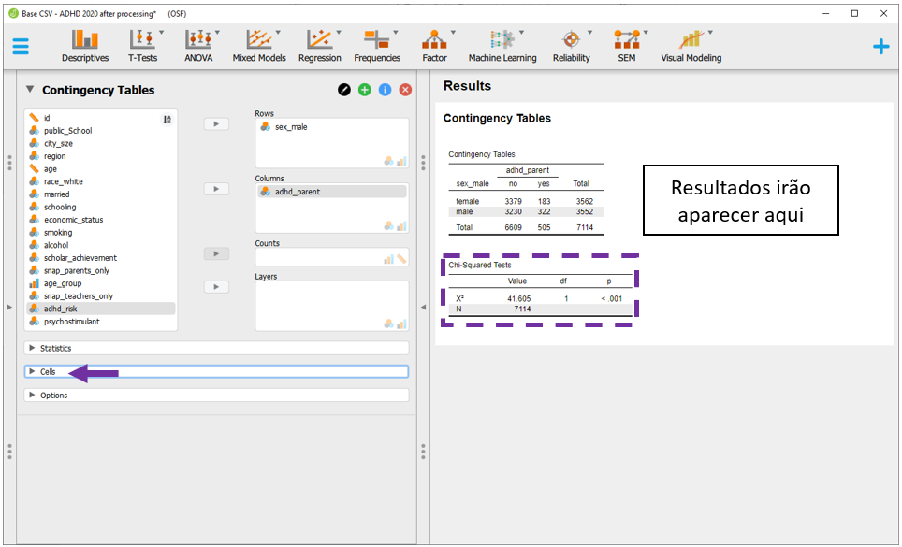Open the Regression module menu

click(x=319, y=46)
